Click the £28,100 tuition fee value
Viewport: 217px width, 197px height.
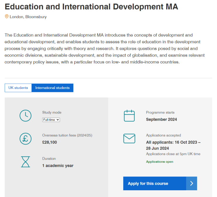(50, 142)
